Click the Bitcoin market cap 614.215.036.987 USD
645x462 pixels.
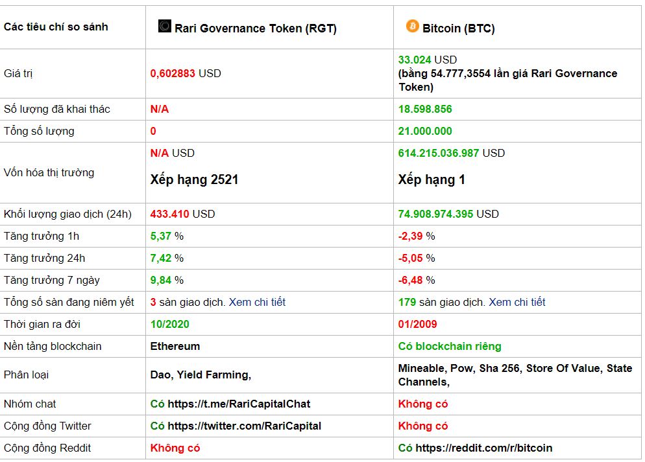(x=451, y=153)
